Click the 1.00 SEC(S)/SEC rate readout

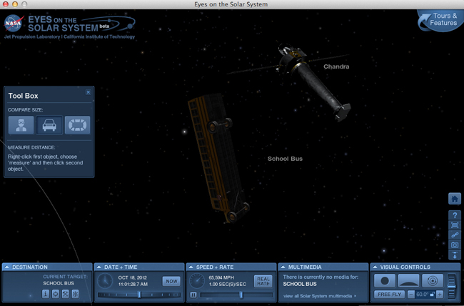click(x=227, y=285)
